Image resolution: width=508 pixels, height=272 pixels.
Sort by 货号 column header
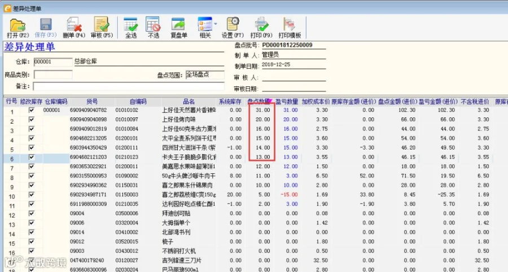point(91,102)
